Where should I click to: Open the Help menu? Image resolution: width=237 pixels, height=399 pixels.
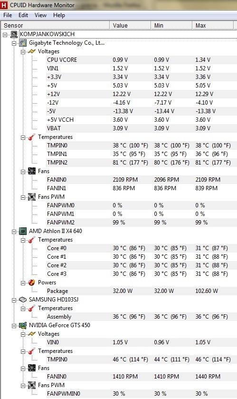click(x=59, y=15)
